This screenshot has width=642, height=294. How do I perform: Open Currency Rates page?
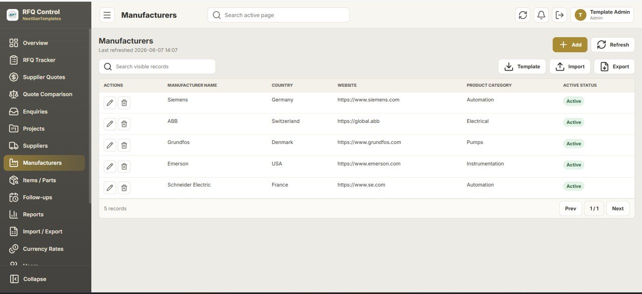coord(44,249)
